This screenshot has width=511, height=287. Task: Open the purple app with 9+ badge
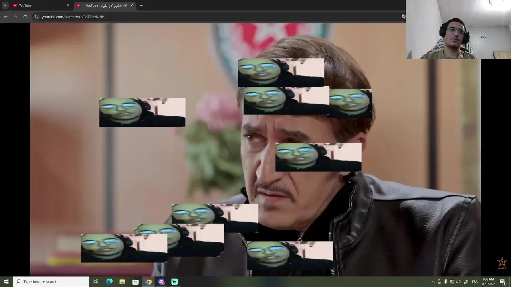coord(162,282)
